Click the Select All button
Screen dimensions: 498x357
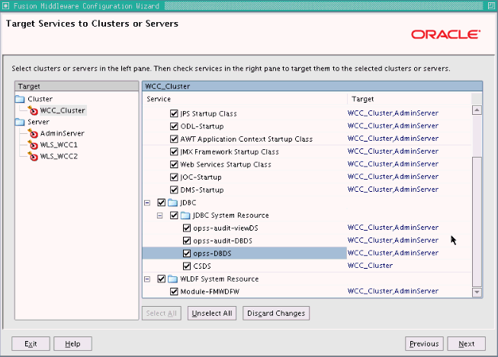[162, 314]
